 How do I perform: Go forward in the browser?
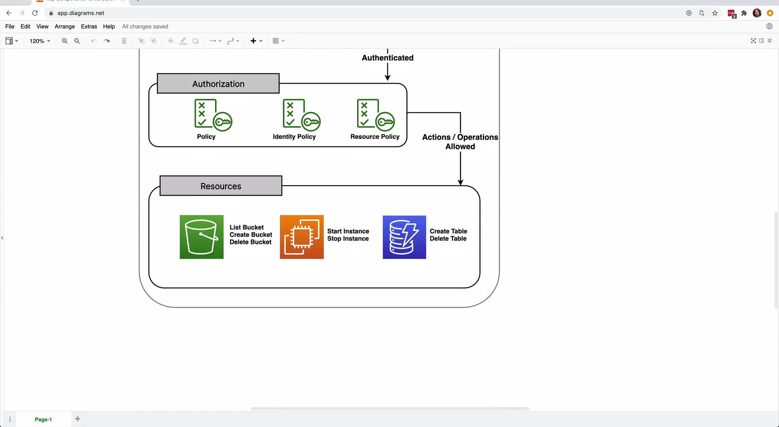click(22, 13)
